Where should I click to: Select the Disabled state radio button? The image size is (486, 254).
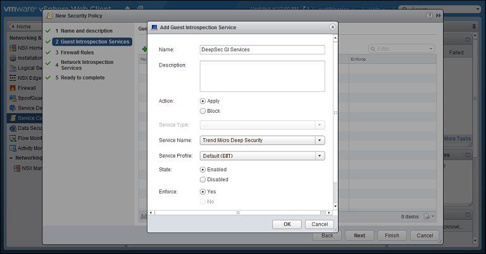(203, 179)
